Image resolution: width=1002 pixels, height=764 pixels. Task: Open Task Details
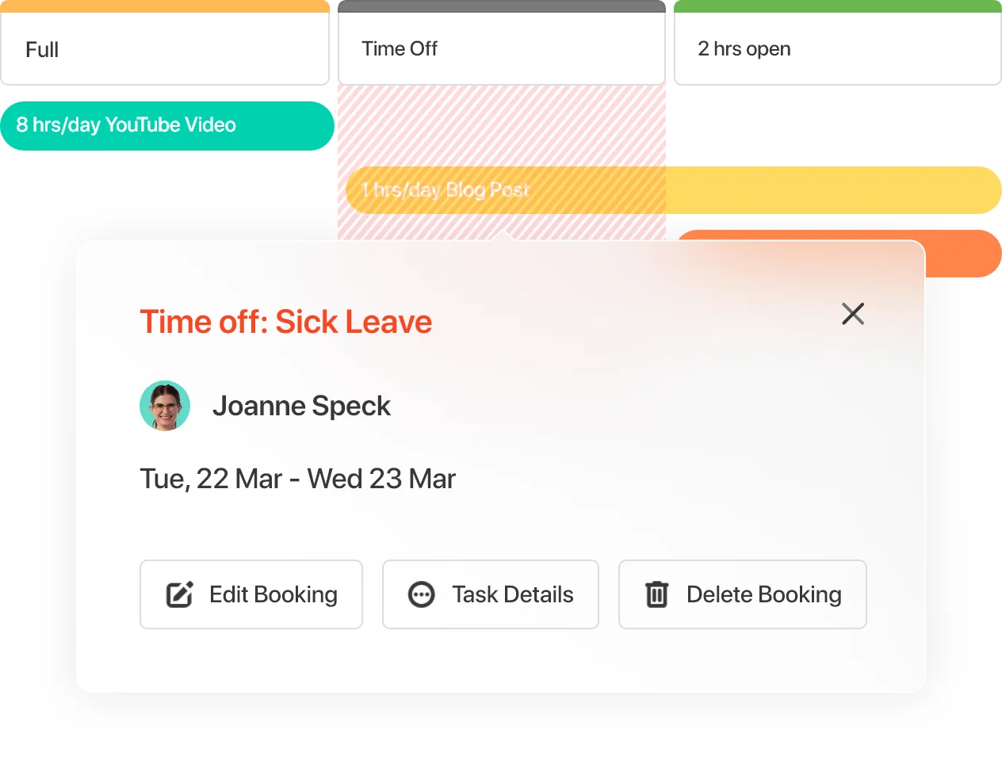(490, 594)
